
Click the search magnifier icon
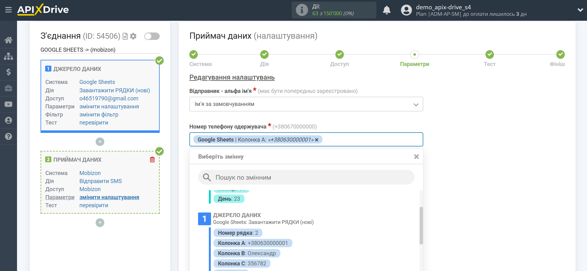pos(207,177)
